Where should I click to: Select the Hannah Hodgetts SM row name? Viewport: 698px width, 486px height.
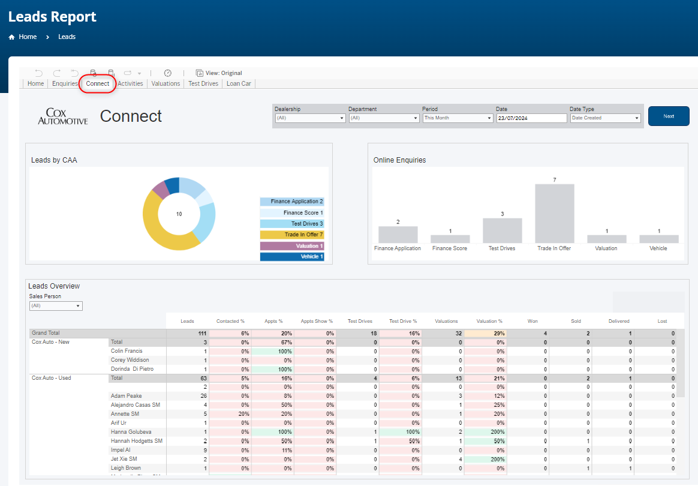pos(137,441)
